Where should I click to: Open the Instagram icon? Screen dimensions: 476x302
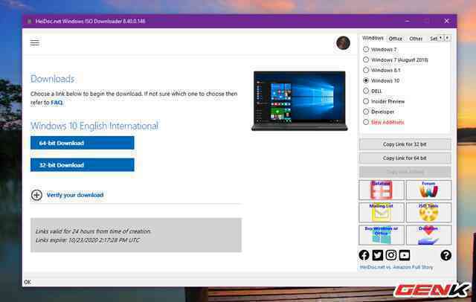click(390, 255)
